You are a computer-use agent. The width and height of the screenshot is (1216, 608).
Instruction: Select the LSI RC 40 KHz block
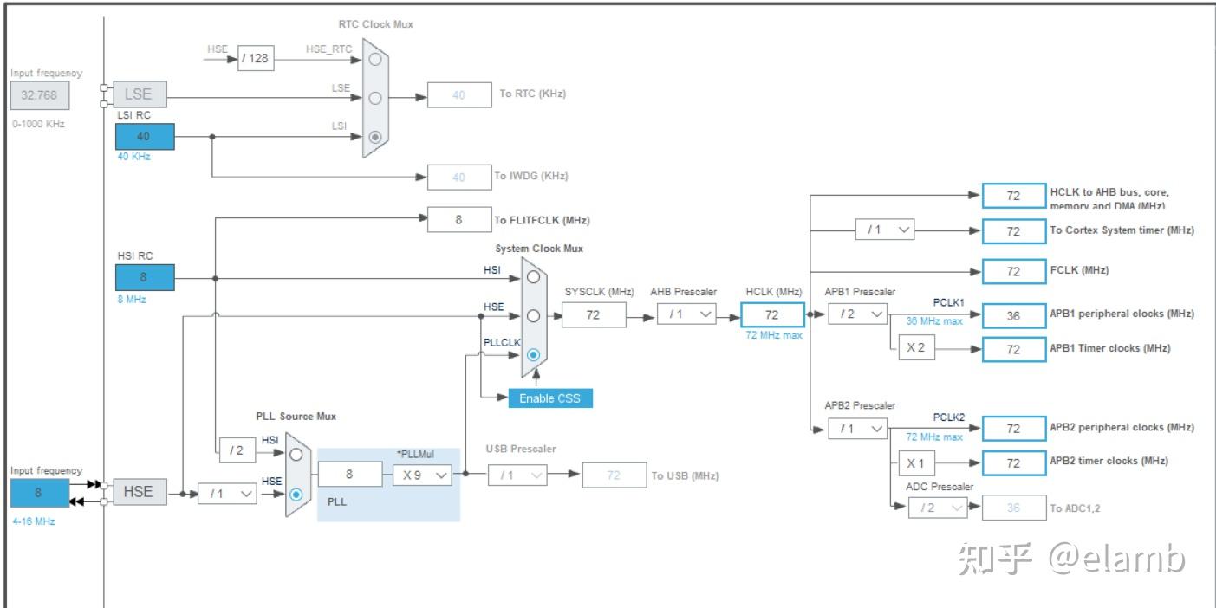click(x=143, y=136)
